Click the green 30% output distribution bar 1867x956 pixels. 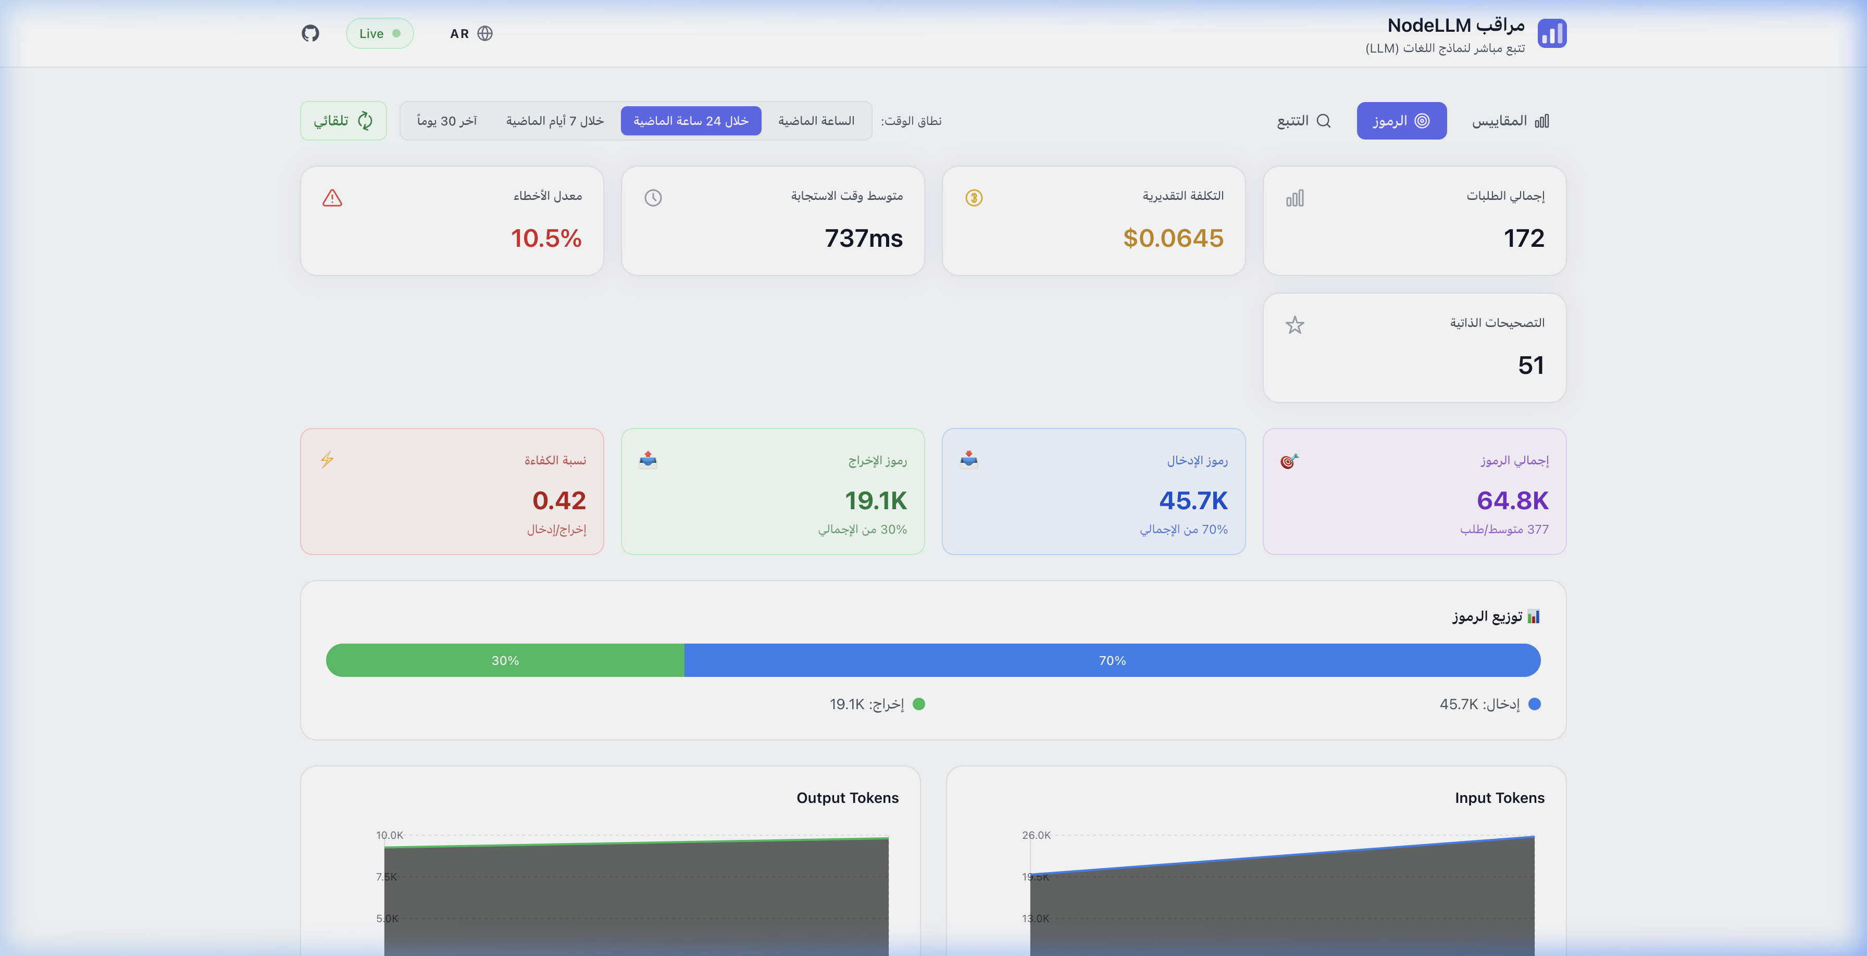coord(505,661)
